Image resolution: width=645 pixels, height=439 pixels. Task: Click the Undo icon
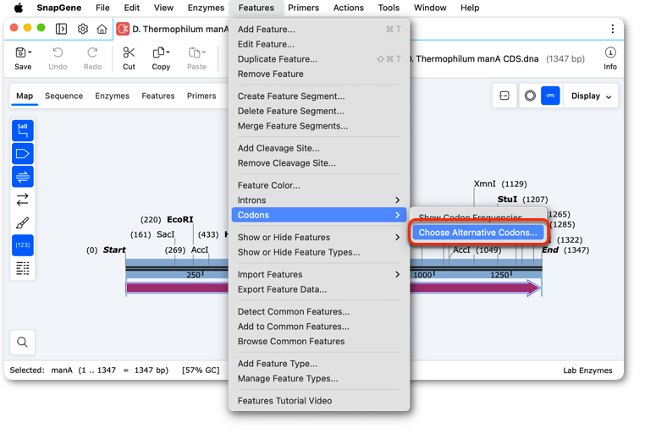pos(58,52)
